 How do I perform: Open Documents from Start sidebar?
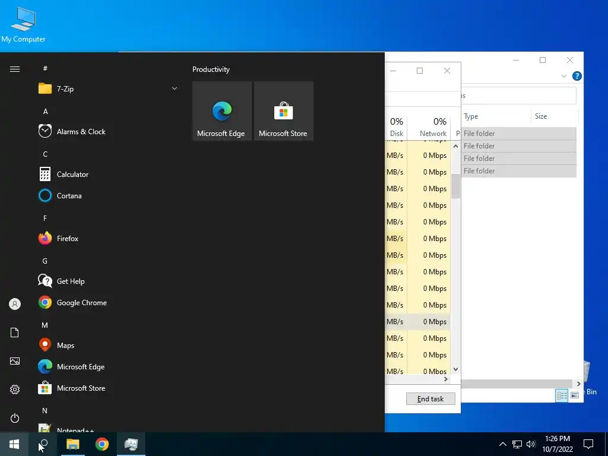pos(15,332)
